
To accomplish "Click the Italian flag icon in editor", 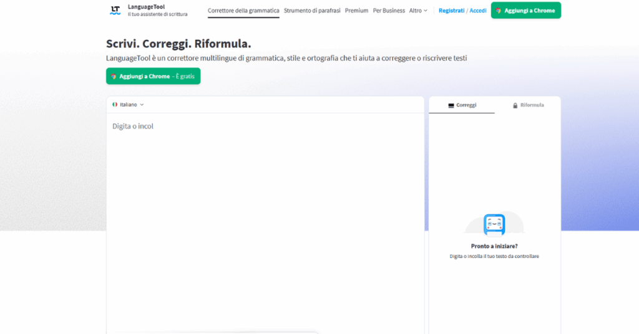I will [x=115, y=105].
